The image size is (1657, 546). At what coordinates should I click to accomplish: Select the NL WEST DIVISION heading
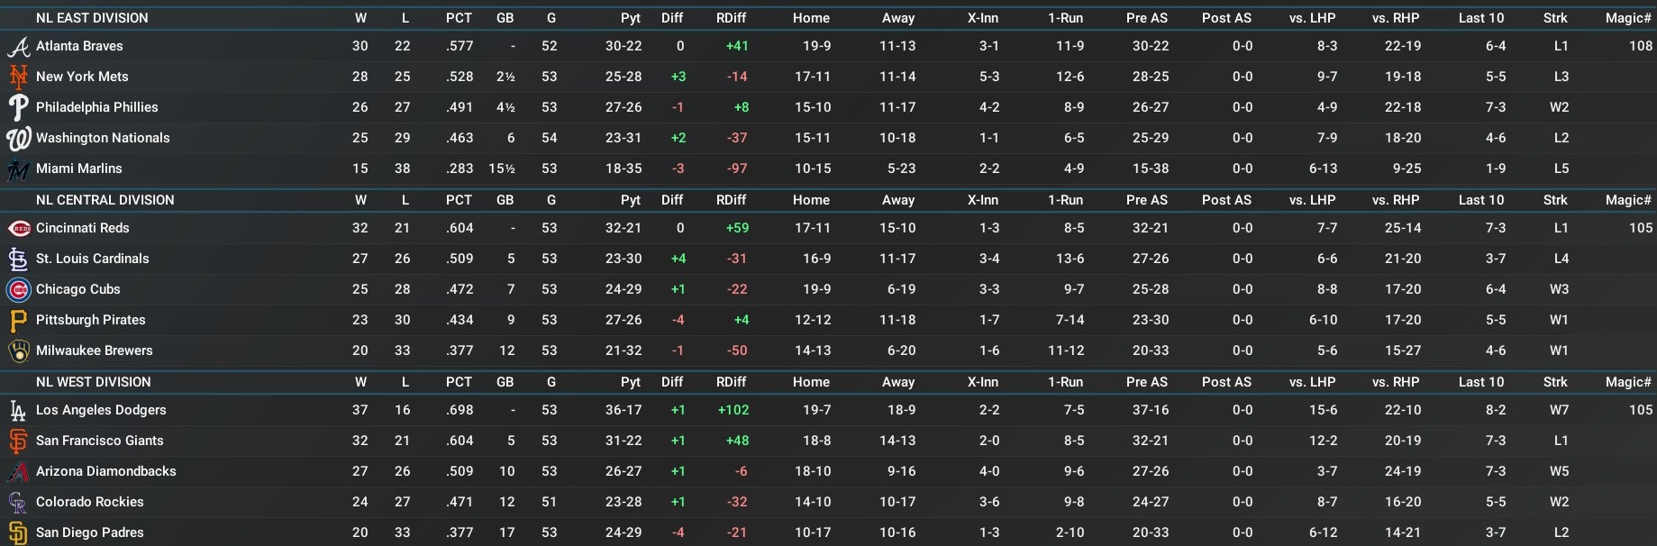pyautogui.click(x=94, y=382)
